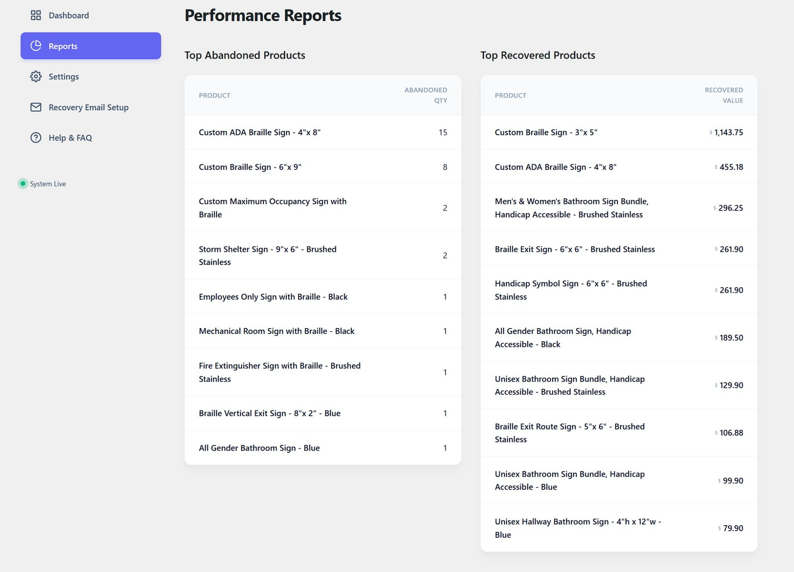
Task: Select the Dashboard grid icon
Action: [x=36, y=15]
